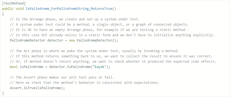Click the Assert.IsTrue statement

pos(37,88)
